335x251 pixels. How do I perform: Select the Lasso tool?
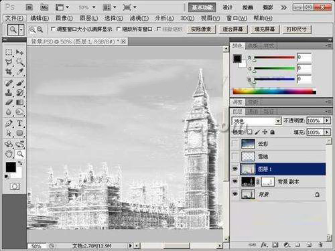9,62
